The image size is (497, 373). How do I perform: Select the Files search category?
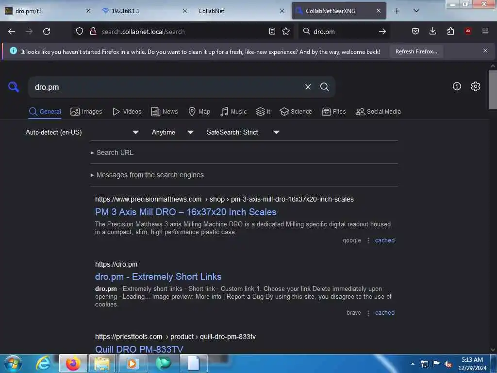point(334,112)
